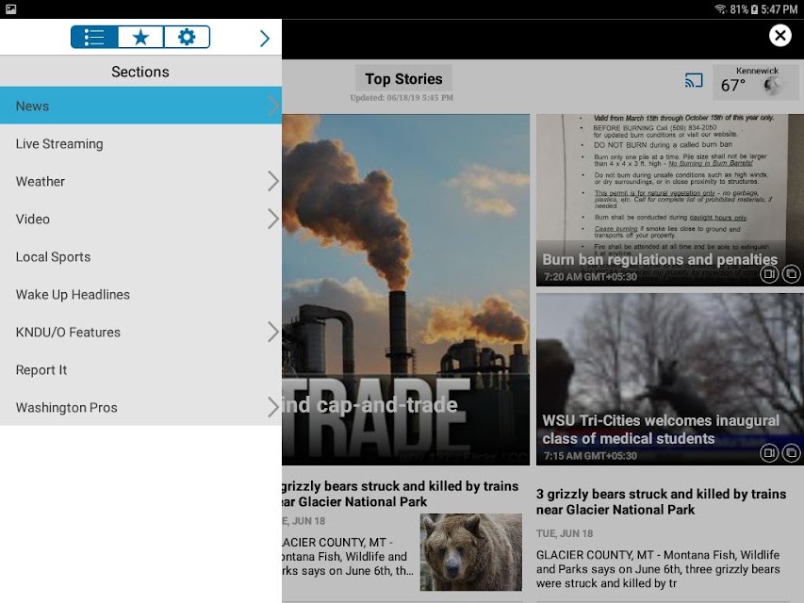Open the favorites star tab
The width and height of the screenshot is (804, 603).
click(140, 37)
